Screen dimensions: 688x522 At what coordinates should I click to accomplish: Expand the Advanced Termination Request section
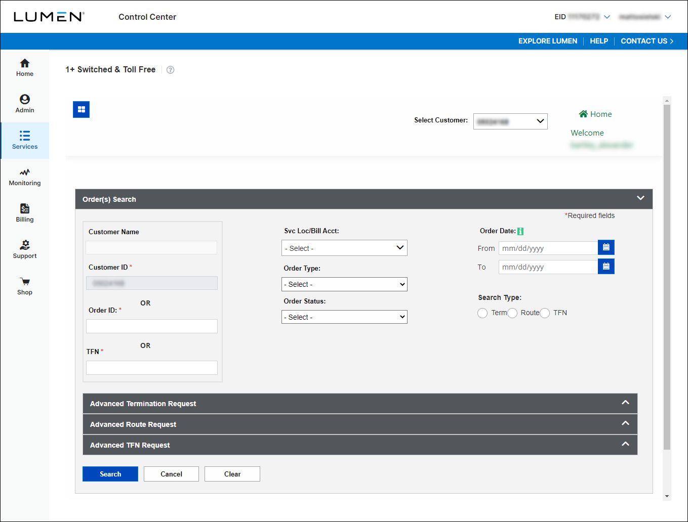pos(359,404)
